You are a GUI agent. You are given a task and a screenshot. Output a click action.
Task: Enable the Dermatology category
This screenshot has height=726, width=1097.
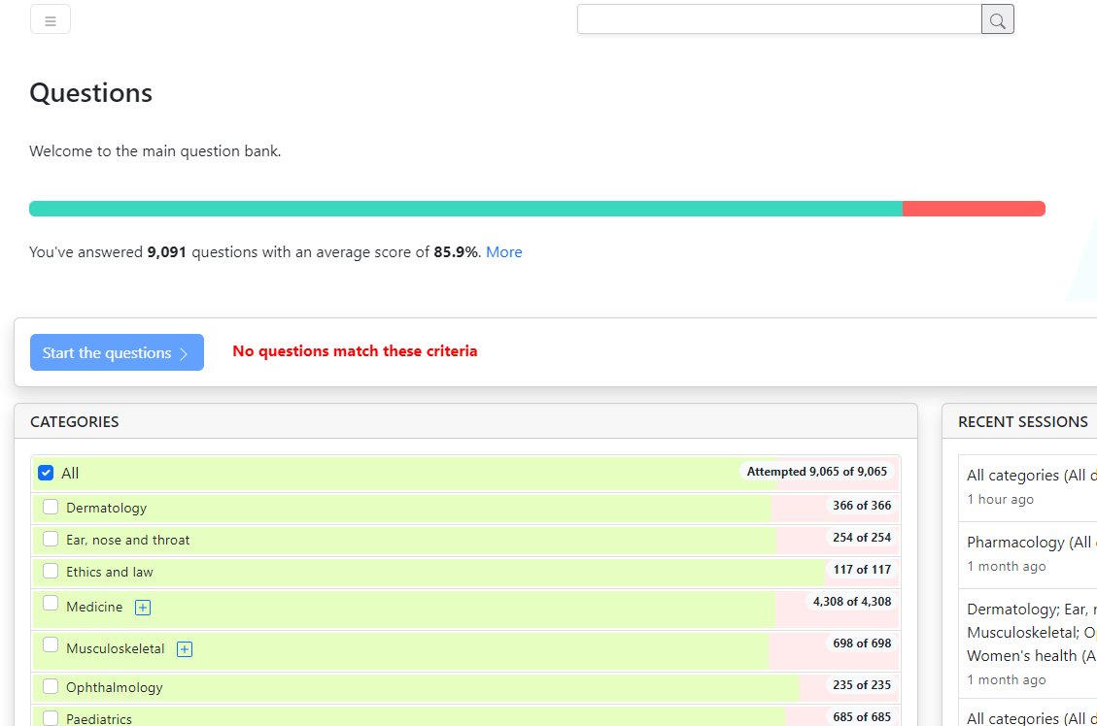tap(51, 505)
